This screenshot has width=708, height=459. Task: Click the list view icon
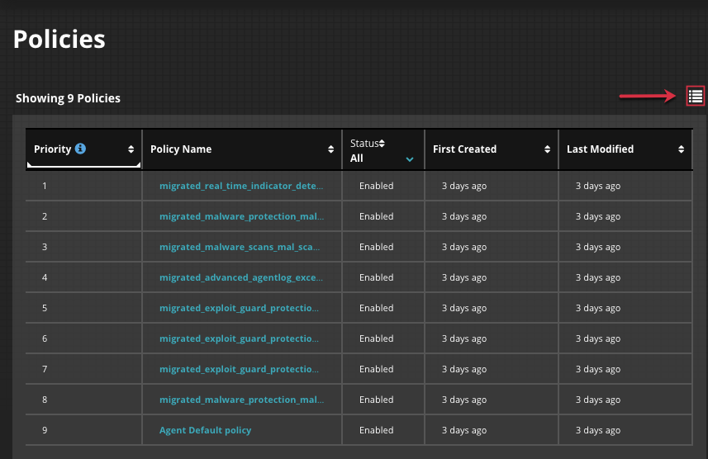click(x=696, y=96)
